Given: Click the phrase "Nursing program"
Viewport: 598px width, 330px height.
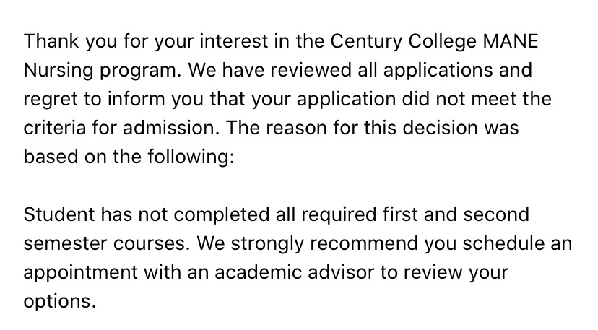Looking at the screenshot, I should (x=103, y=71).
